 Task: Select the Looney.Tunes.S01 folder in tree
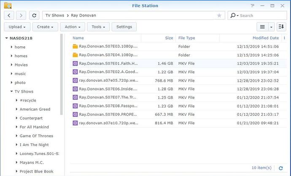tap(39, 154)
